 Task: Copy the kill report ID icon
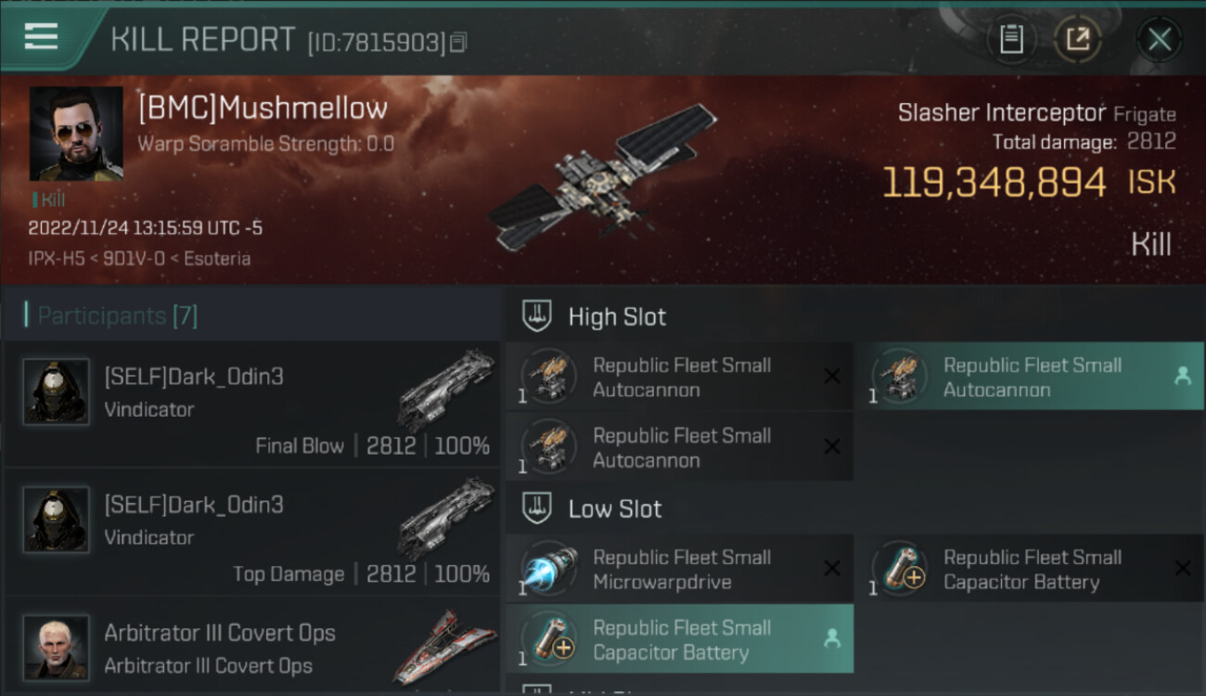458,42
